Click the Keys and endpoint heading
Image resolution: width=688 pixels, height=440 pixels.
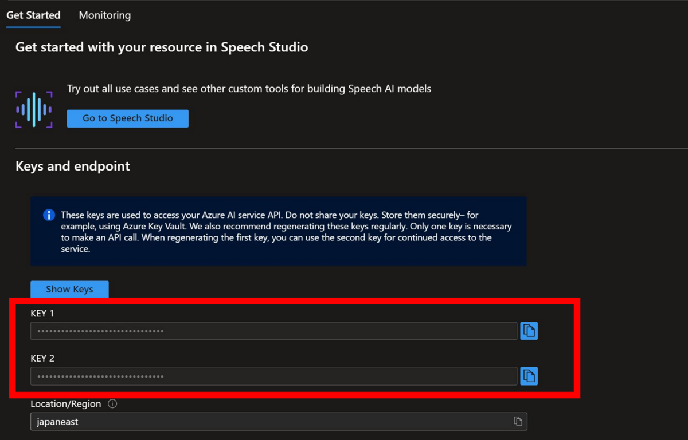pos(73,167)
